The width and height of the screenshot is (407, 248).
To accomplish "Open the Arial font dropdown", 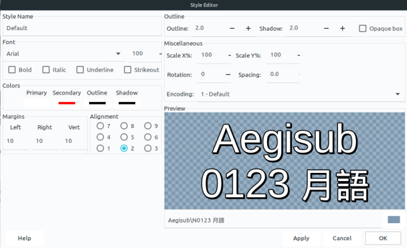I will point(64,54).
